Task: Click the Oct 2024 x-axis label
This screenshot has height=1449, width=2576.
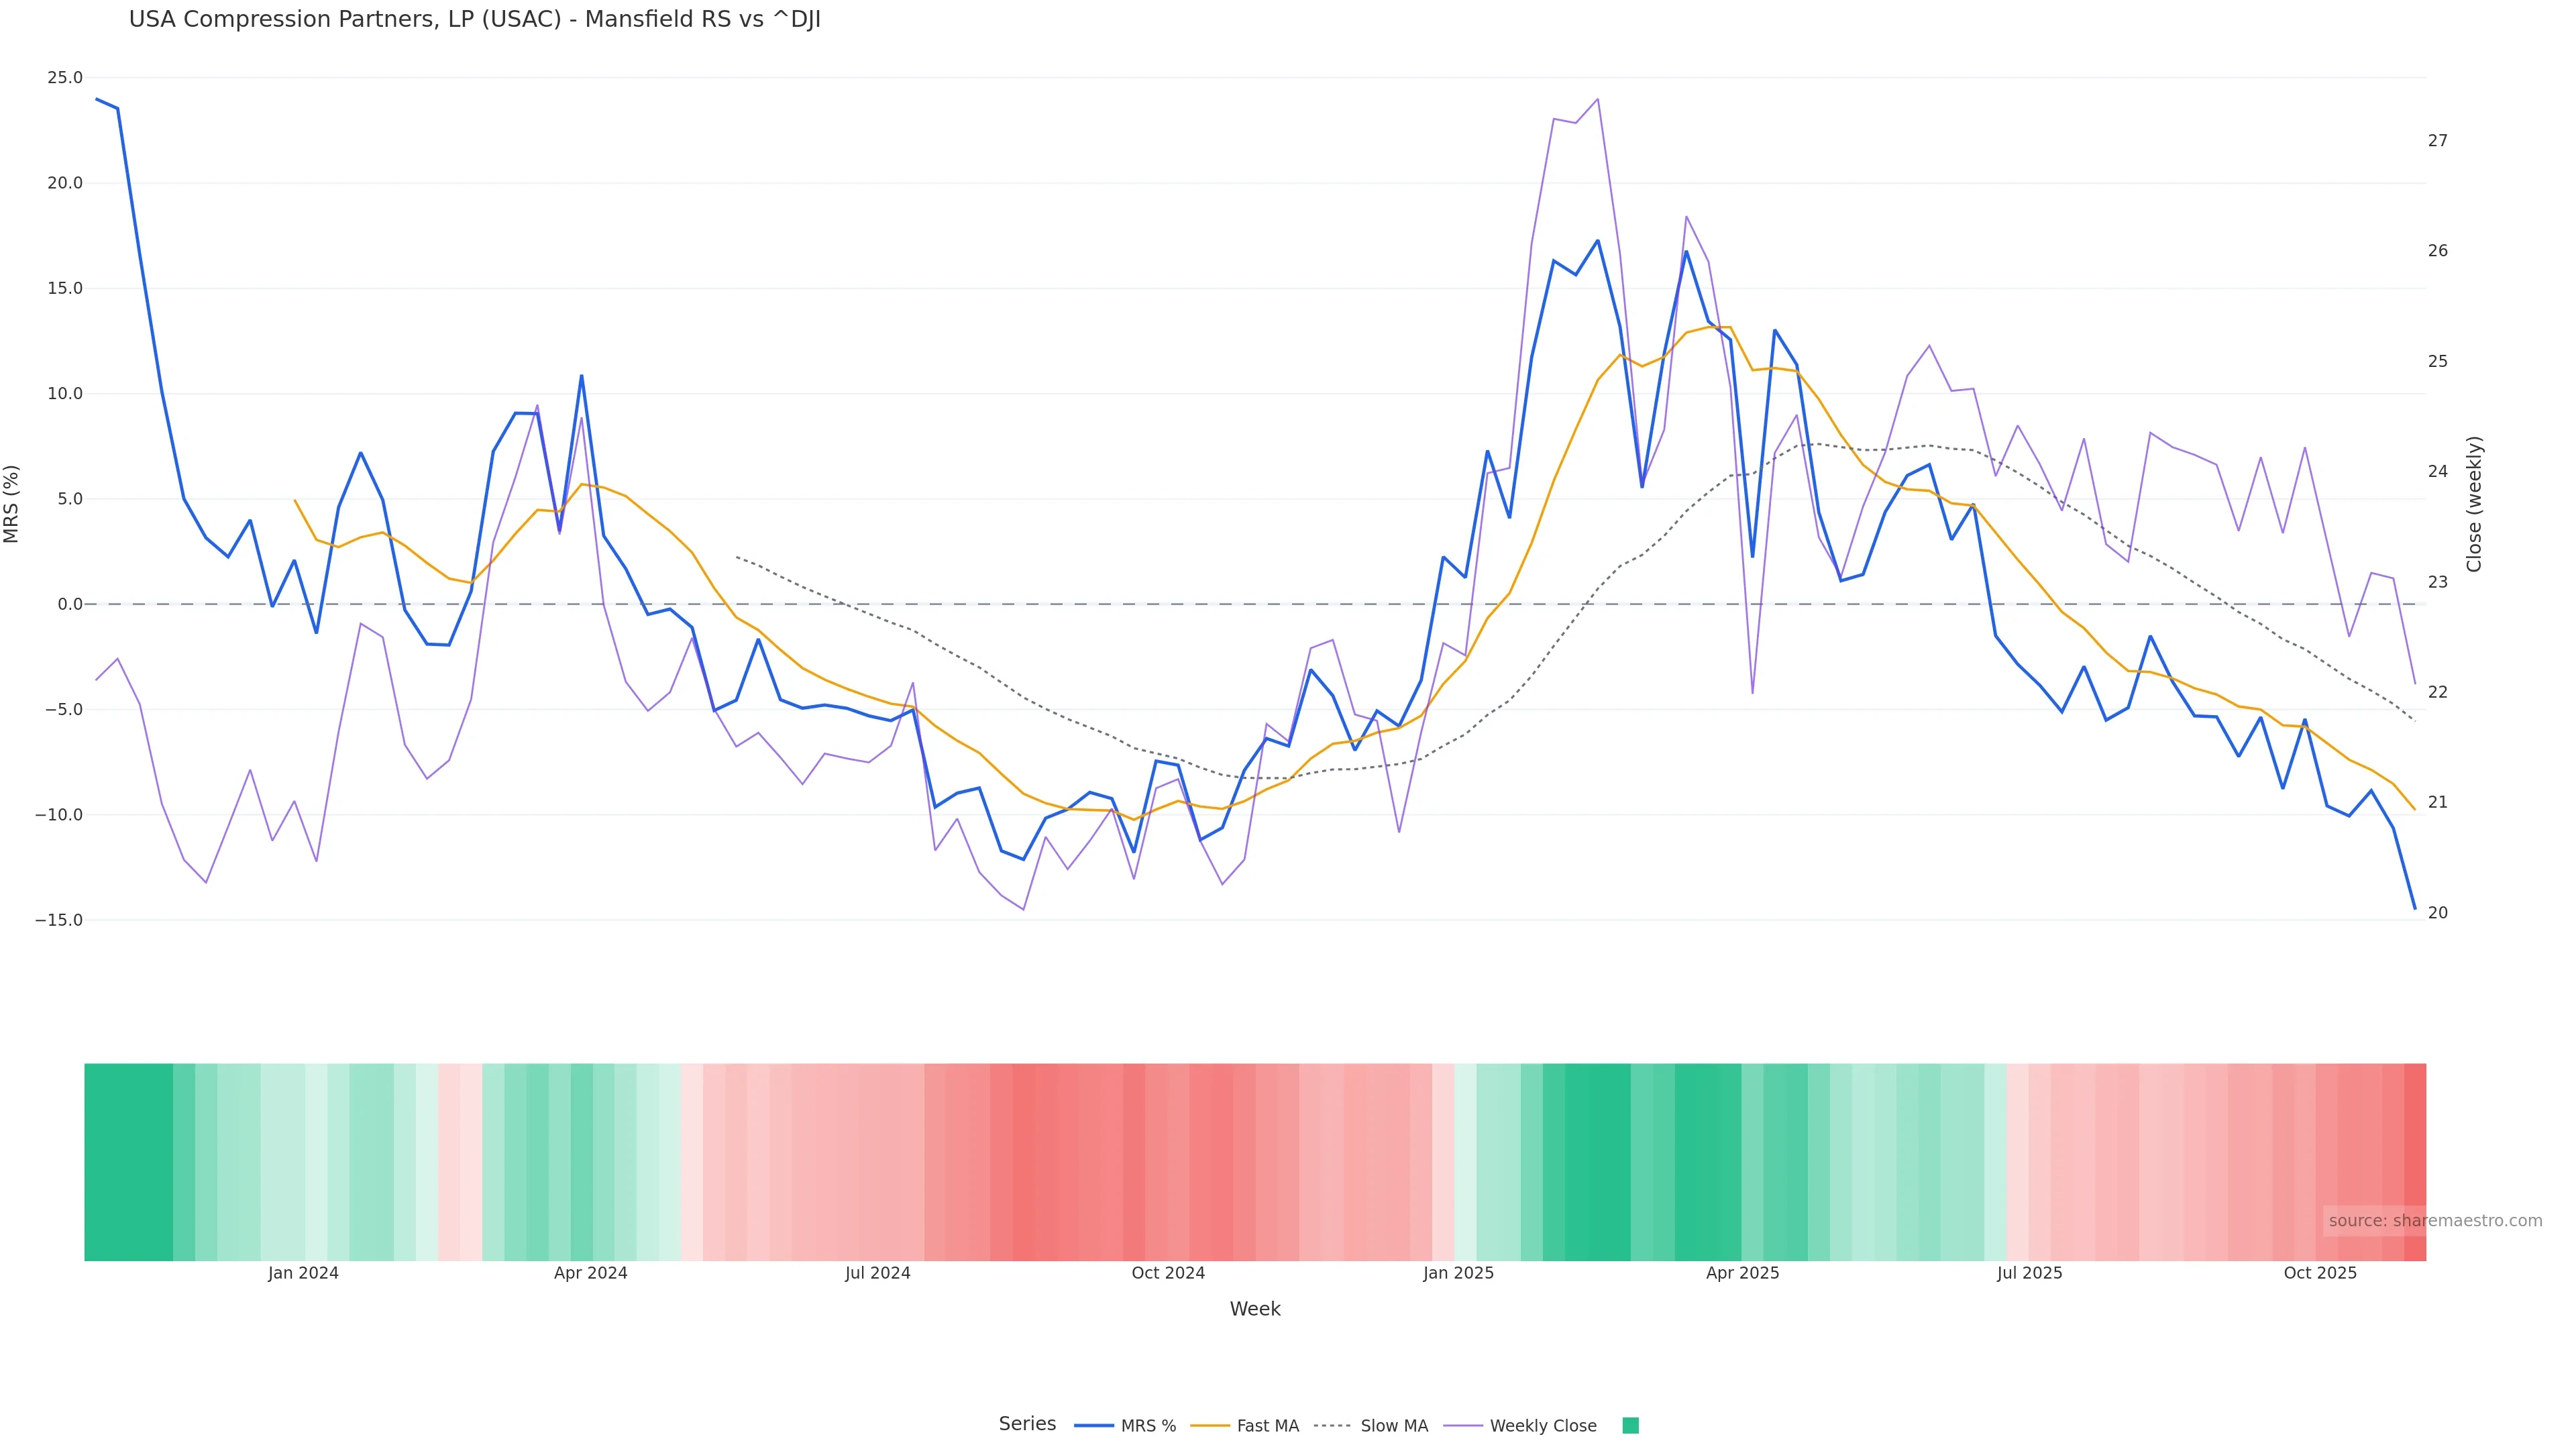Action: [1168, 1273]
